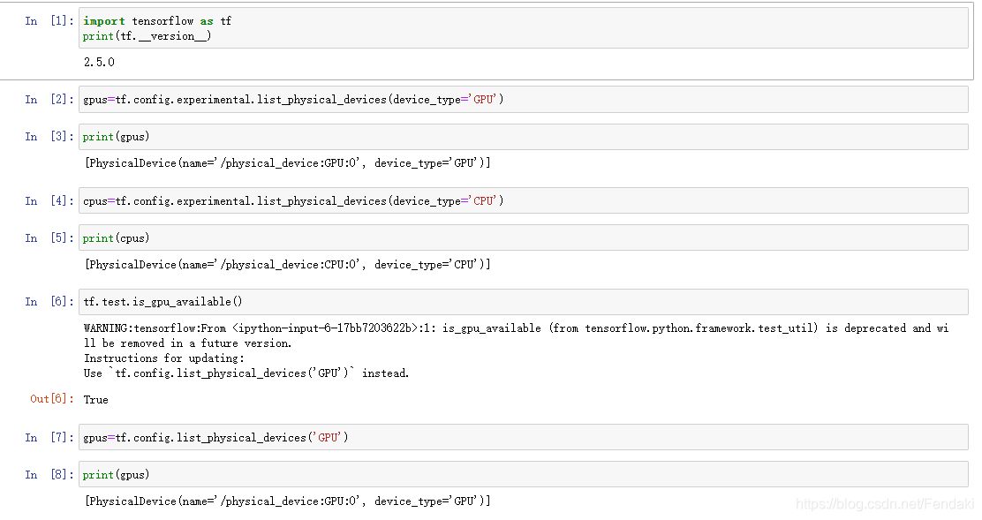This screenshot has width=982, height=520.
Task: Click the 2.5.0 version output
Action: coord(99,62)
